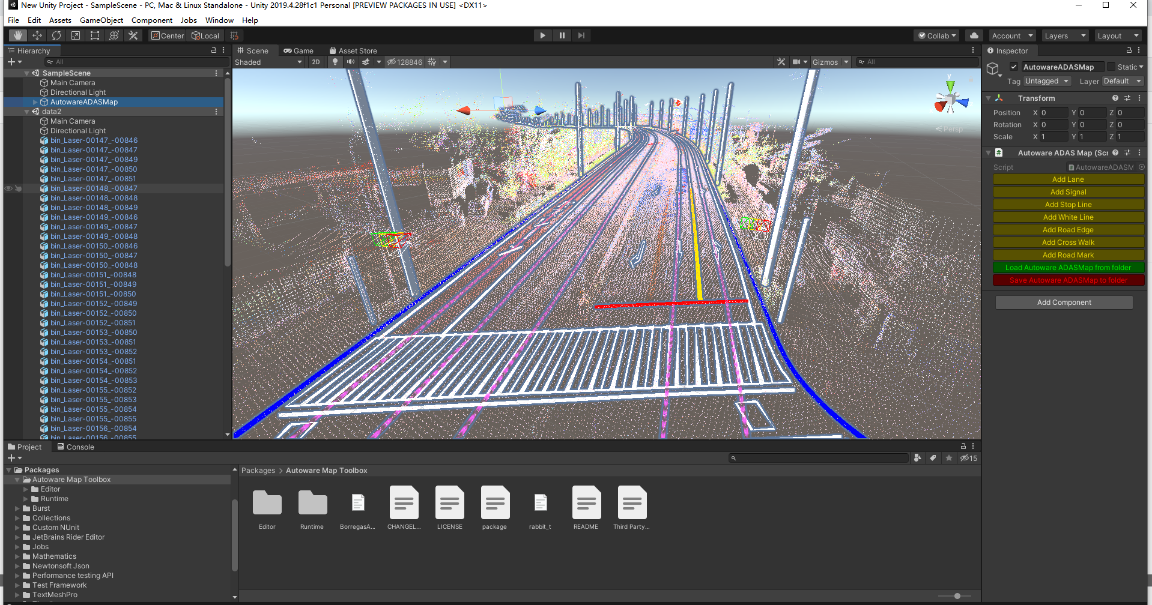The height and width of the screenshot is (605, 1152).
Task: Click the Add Component button
Action: 1064,302
